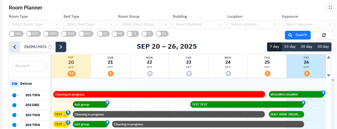Click the Search button
This screenshot has height=129, width=337.
(298, 35)
